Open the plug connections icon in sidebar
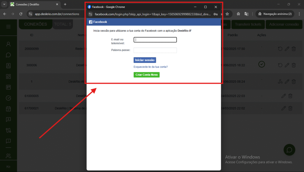 8,130
